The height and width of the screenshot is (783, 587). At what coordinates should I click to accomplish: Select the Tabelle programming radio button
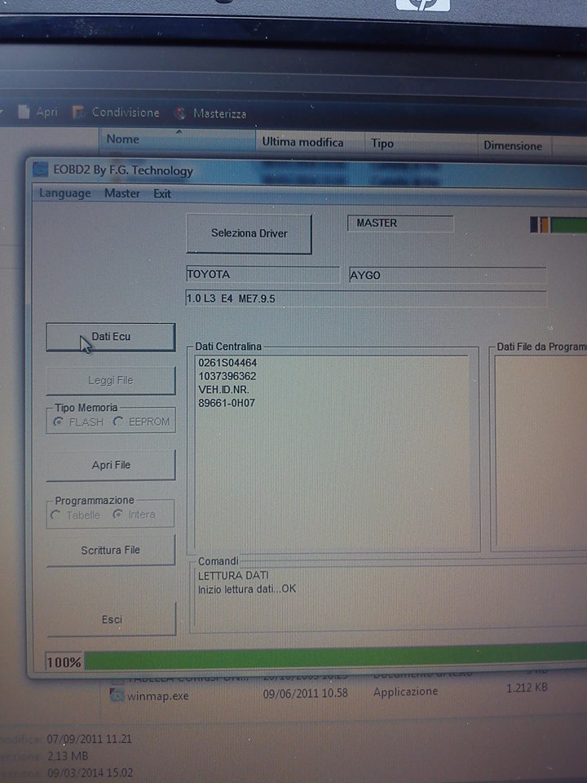click(x=55, y=515)
